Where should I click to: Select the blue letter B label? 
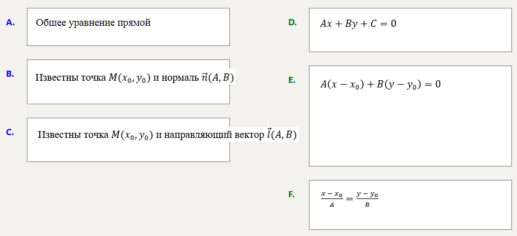point(10,74)
